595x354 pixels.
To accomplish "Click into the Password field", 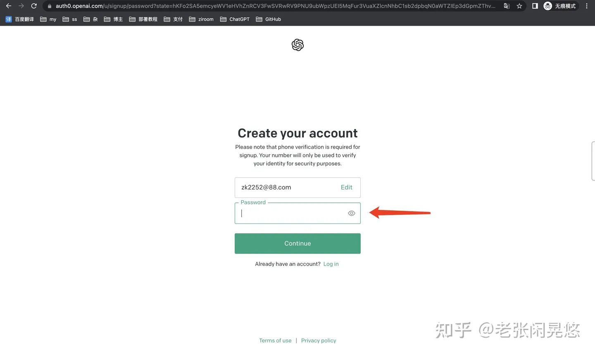I will click(297, 213).
